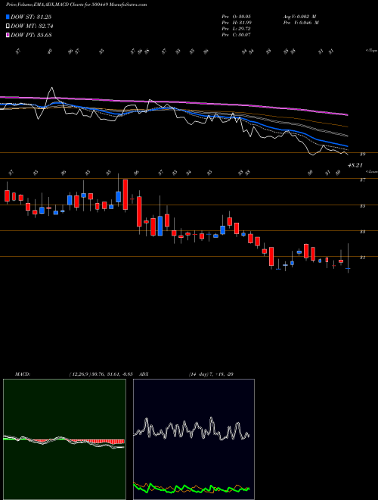Click the '39' level label on EMA chart

(362, 155)
